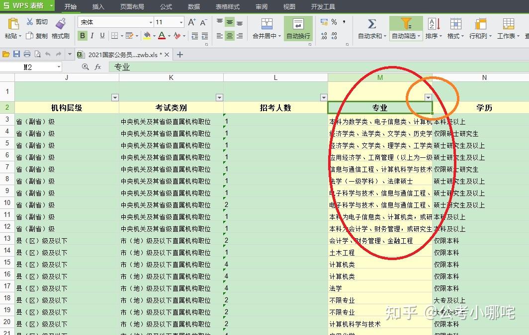
Task: Decrease decimal places icon
Action: (334, 36)
